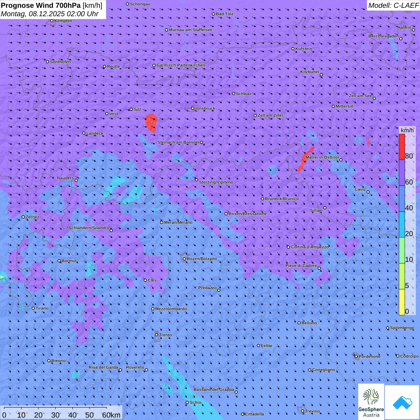Click the 'Steinach am Brenner' label
Screen dimensions: 420x420
178,142
